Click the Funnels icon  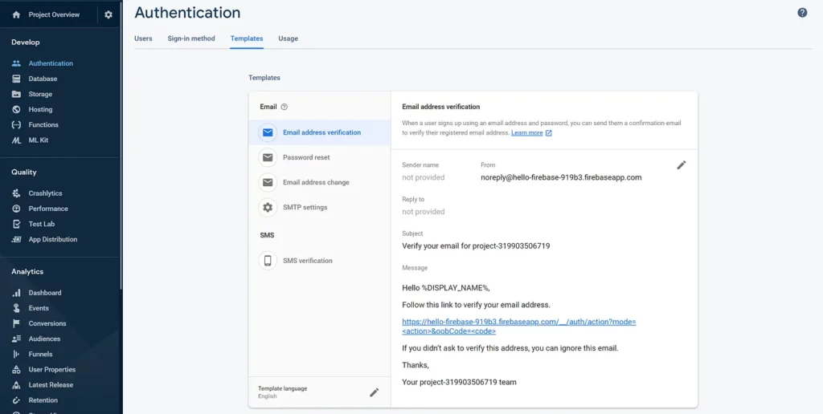(16, 355)
